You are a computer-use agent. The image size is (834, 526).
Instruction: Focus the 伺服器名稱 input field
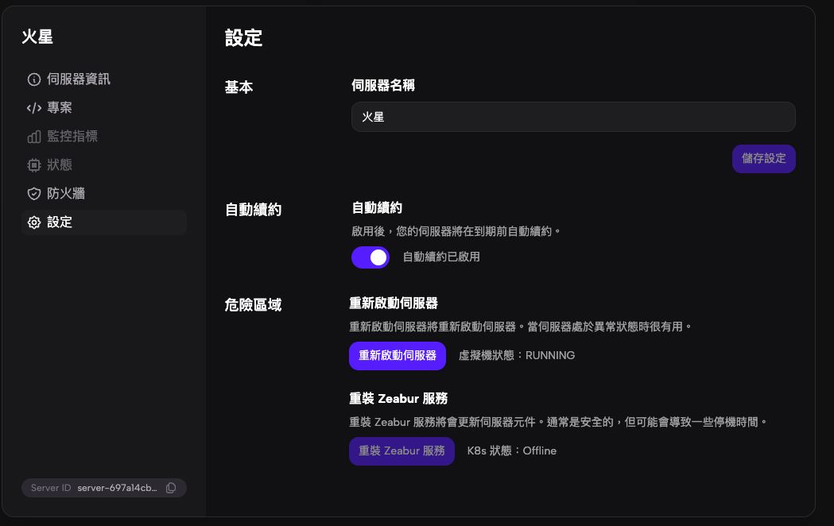click(572, 117)
